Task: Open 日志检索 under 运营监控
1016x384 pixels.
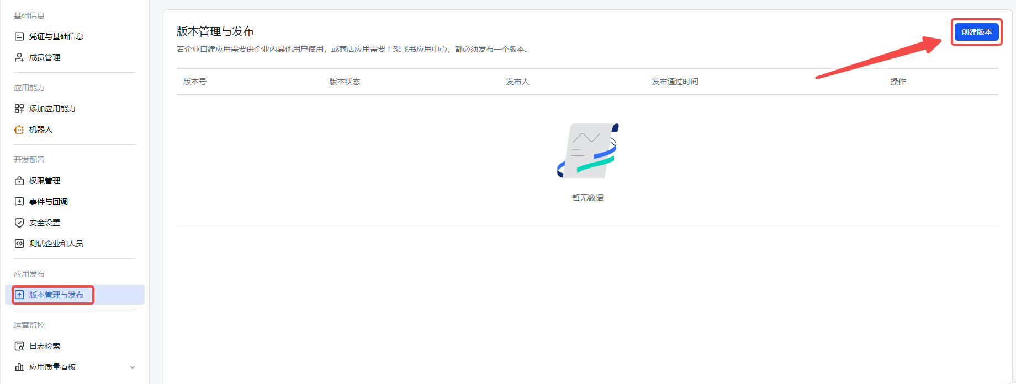Action: (45, 346)
